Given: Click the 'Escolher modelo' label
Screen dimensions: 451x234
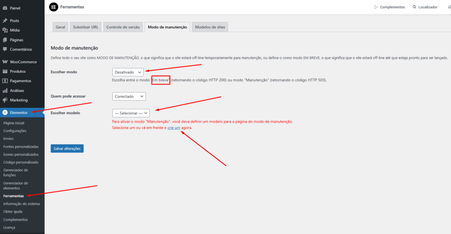Looking at the screenshot, I should pyautogui.click(x=65, y=113).
